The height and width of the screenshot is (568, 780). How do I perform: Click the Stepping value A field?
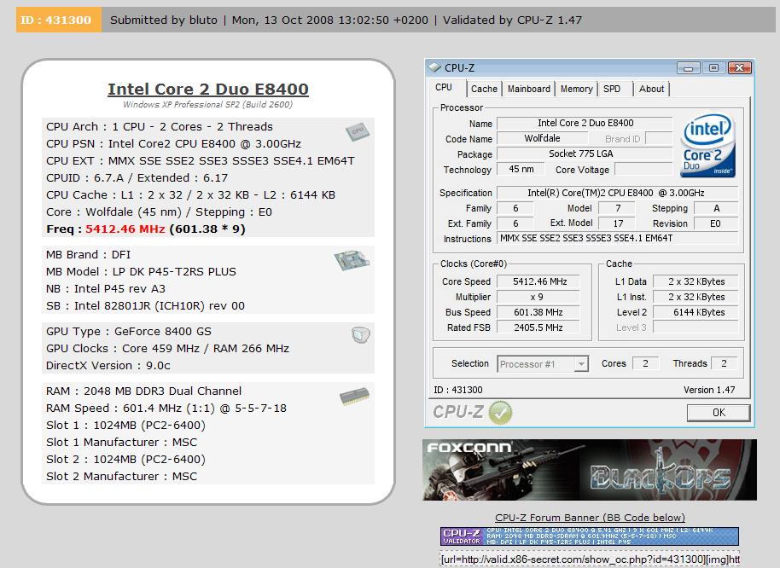click(716, 208)
